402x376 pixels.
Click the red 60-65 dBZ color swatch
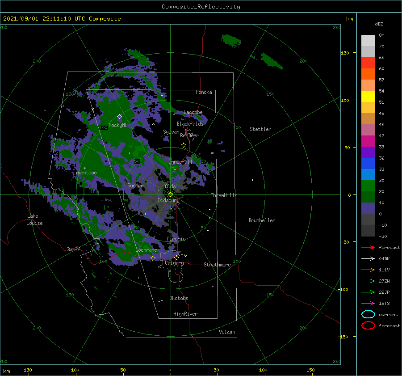pyautogui.click(x=368, y=63)
